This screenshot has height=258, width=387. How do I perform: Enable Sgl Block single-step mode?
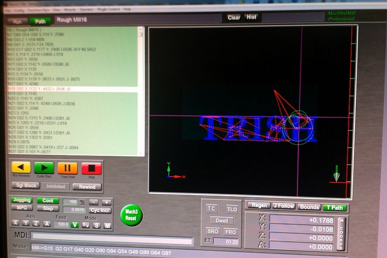pos(25,186)
